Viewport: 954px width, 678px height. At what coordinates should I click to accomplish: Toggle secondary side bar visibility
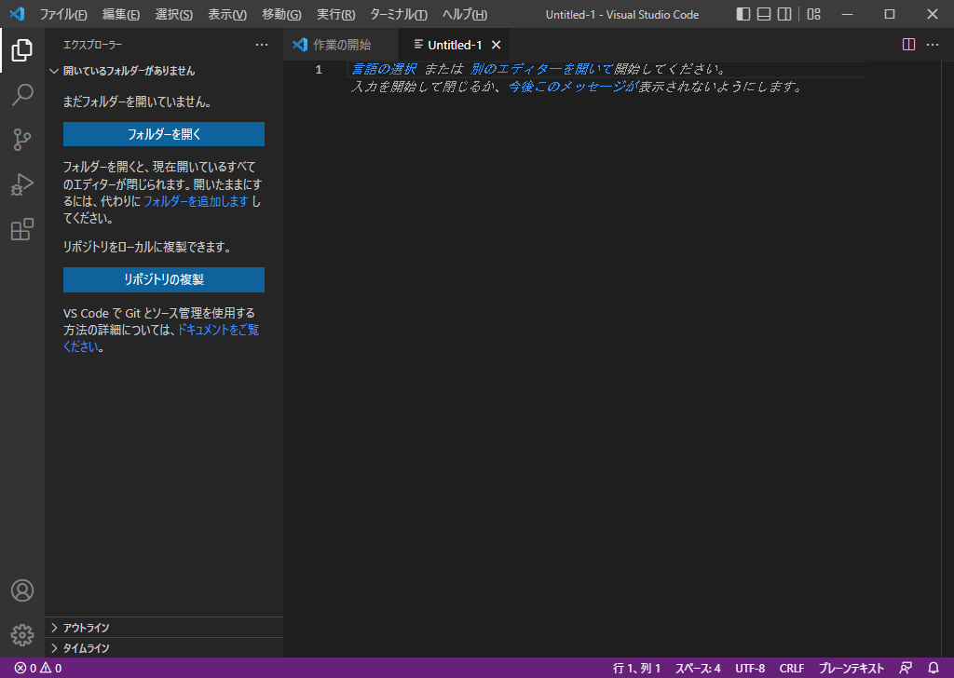pos(784,14)
